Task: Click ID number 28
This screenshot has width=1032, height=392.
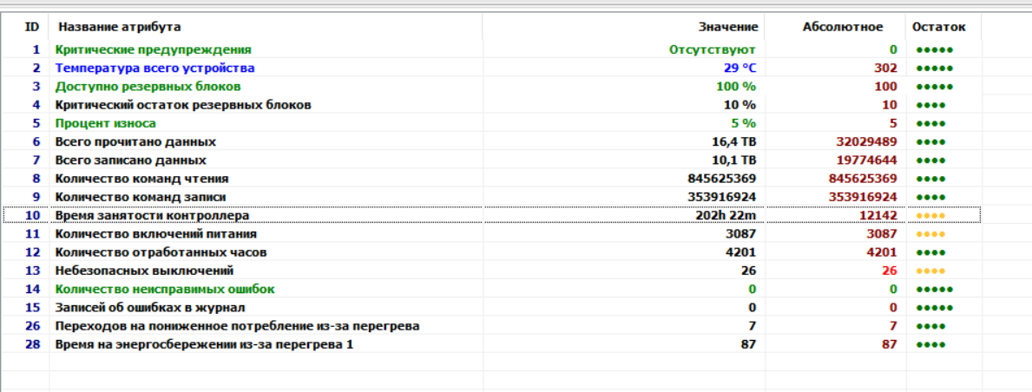Action: [x=32, y=344]
